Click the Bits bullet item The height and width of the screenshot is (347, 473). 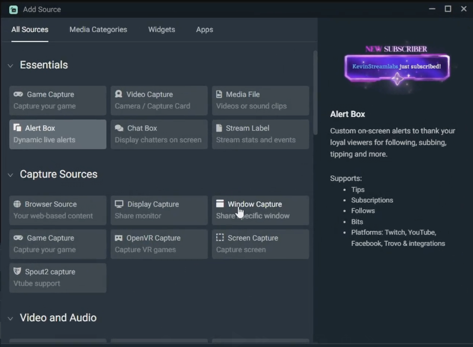(x=357, y=222)
